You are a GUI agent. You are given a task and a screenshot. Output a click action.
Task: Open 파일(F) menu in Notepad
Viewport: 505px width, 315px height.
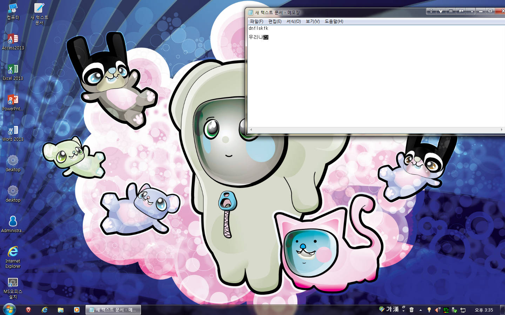tap(256, 21)
